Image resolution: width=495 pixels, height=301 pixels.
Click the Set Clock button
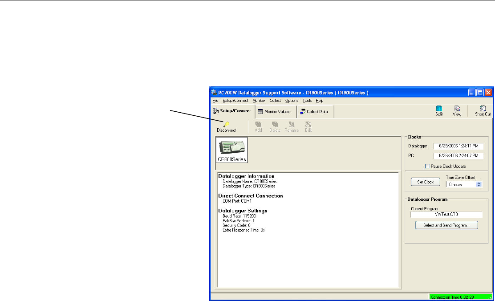point(425,182)
